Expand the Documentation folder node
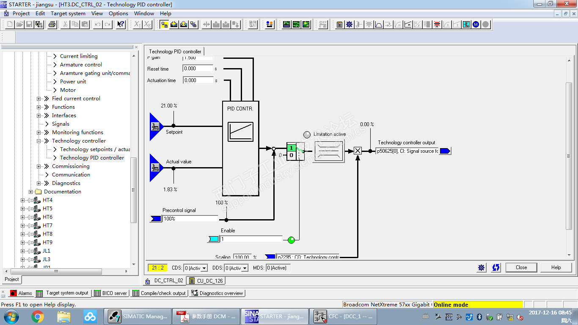The height and width of the screenshot is (325, 578). click(31, 192)
